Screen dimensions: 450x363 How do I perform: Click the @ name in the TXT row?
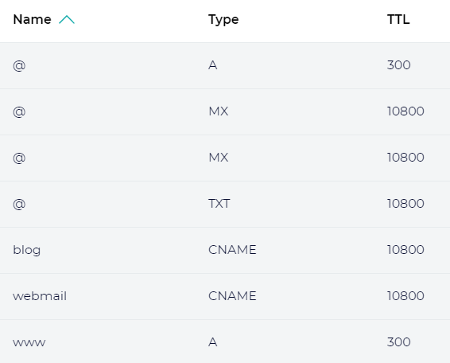point(19,205)
